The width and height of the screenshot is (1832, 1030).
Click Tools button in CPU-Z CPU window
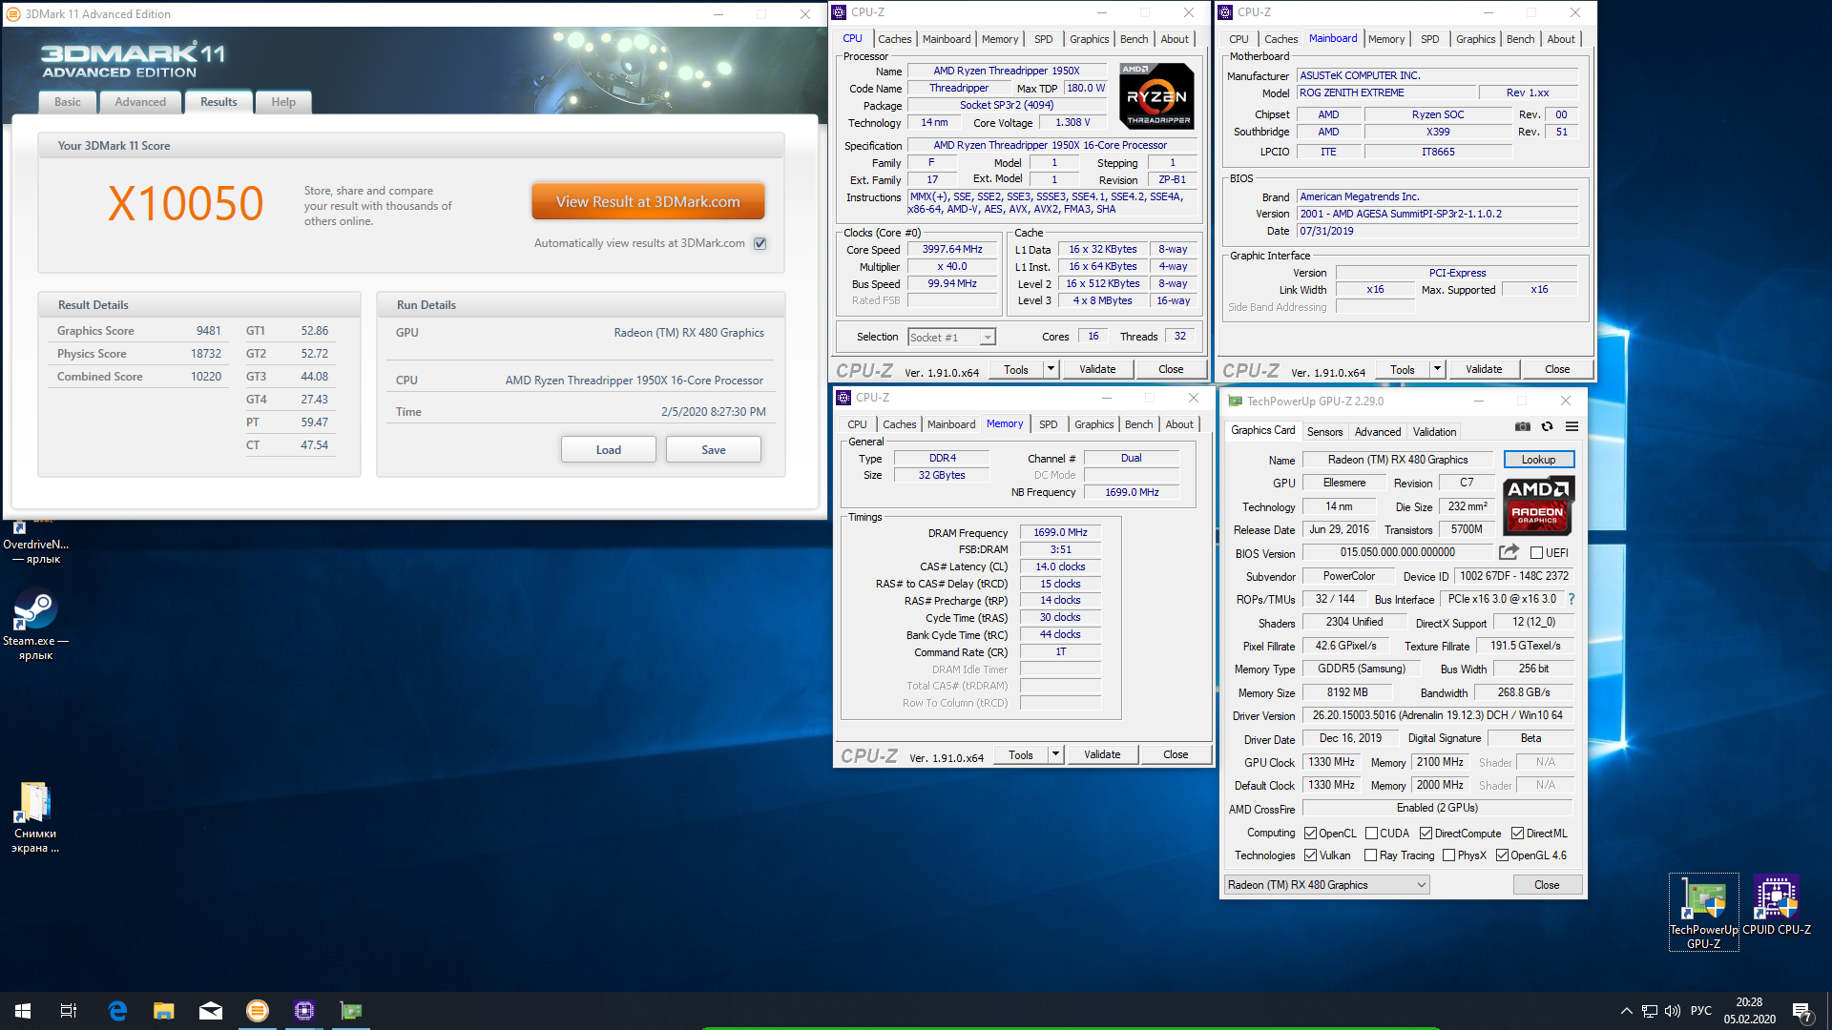coord(1016,369)
